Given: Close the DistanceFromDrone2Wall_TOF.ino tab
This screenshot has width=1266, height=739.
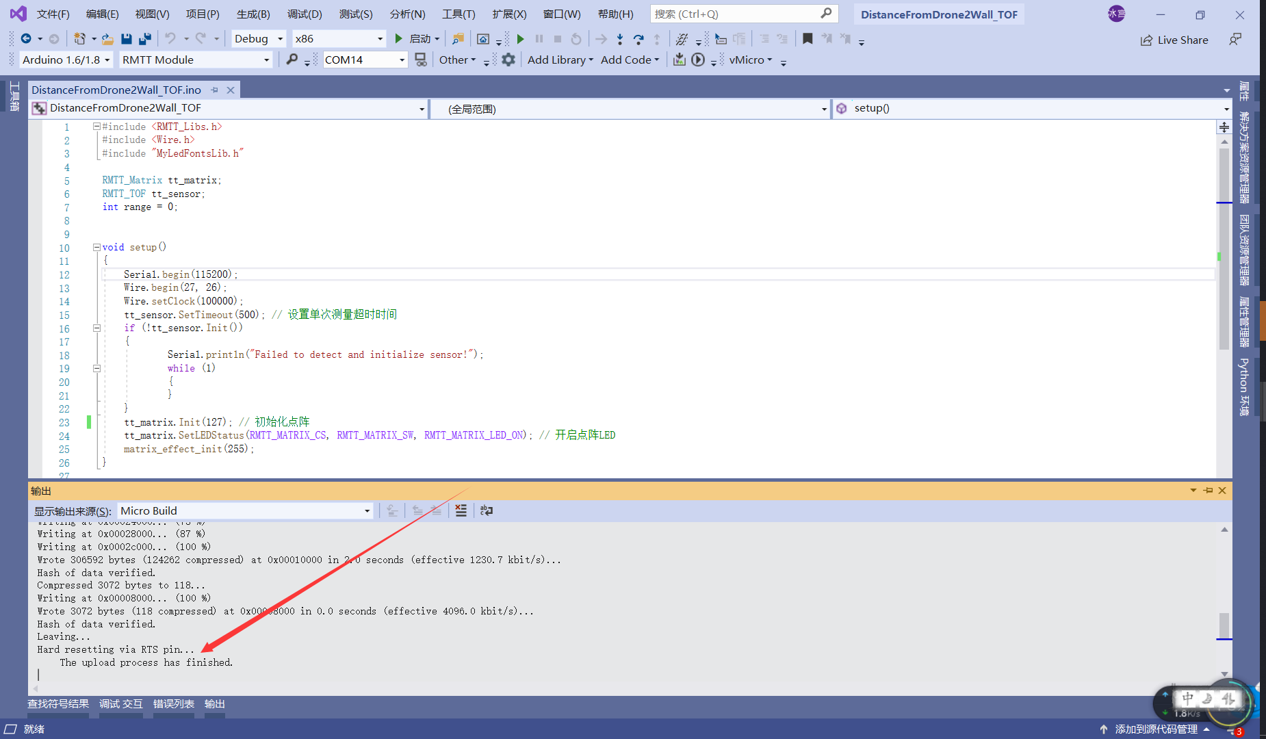Looking at the screenshot, I should (231, 90).
